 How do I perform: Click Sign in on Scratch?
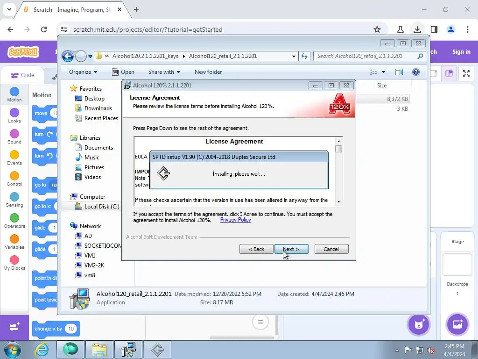[461, 52]
